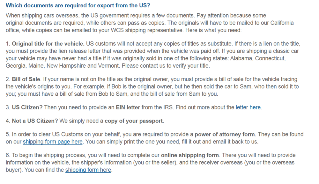Click the bold 'power of attorney form' text
Screen dimensions: 319x184
click(225, 134)
